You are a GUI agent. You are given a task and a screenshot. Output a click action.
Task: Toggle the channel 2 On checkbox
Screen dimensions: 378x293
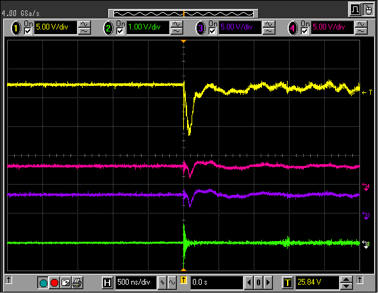point(120,31)
